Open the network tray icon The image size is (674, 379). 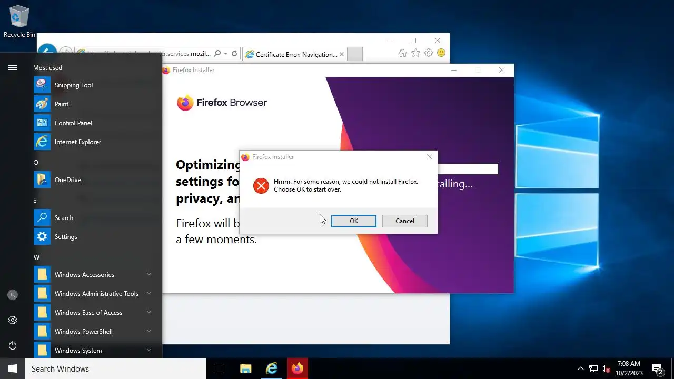[x=593, y=368]
